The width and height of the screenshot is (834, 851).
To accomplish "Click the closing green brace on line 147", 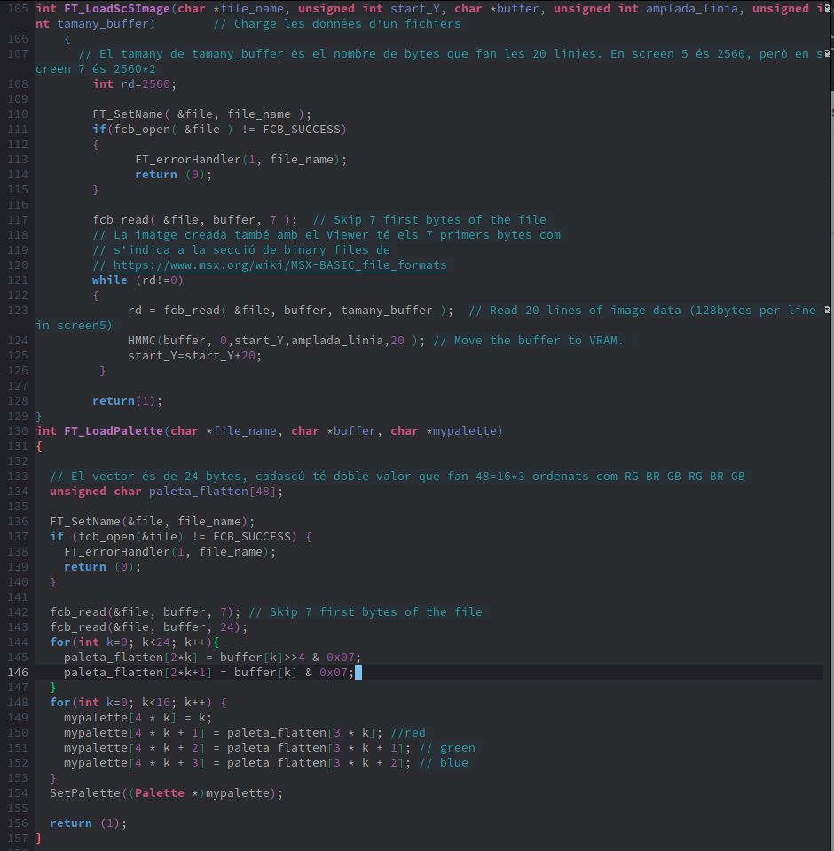I will [x=53, y=688].
